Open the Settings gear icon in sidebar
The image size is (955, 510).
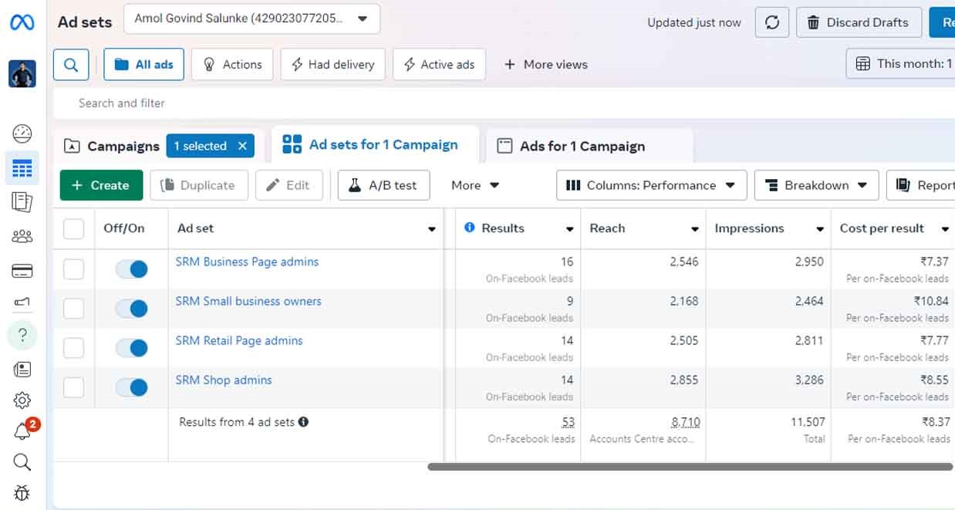click(x=22, y=400)
